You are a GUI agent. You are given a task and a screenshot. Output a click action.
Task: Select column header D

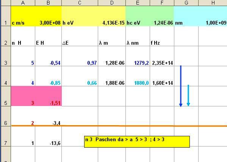click(112, 3)
